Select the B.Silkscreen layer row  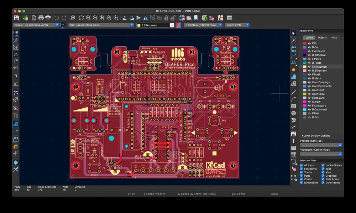coord(321,71)
